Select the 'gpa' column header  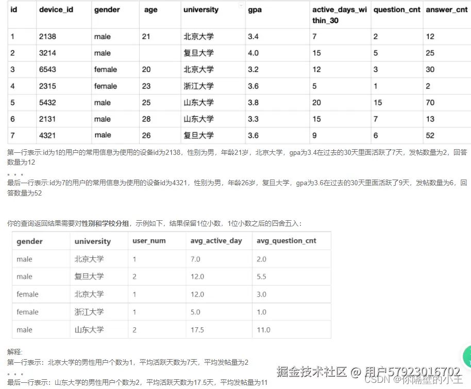point(255,10)
